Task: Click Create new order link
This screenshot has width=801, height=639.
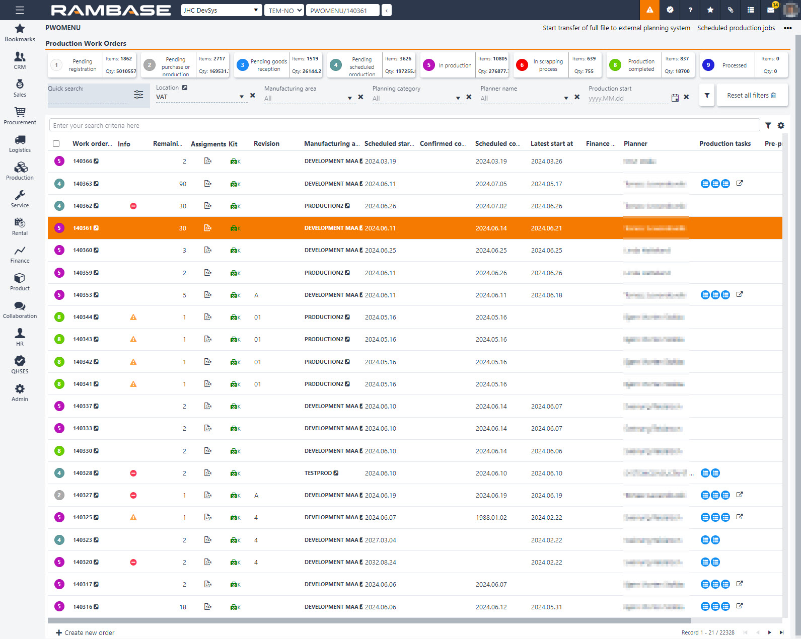Action: point(85,632)
